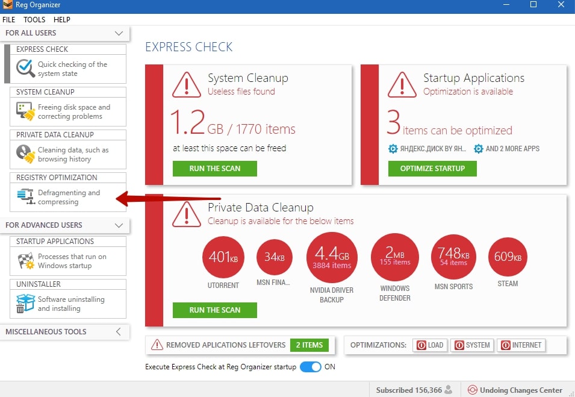Click the Startup Applications warning triangle
Viewport: 575px width, 397px height.
pos(402,85)
